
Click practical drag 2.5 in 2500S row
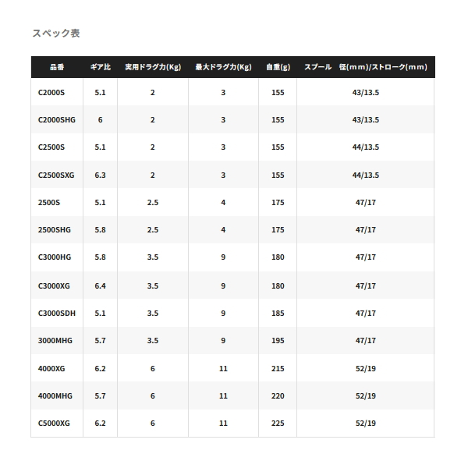tap(153, 203)
